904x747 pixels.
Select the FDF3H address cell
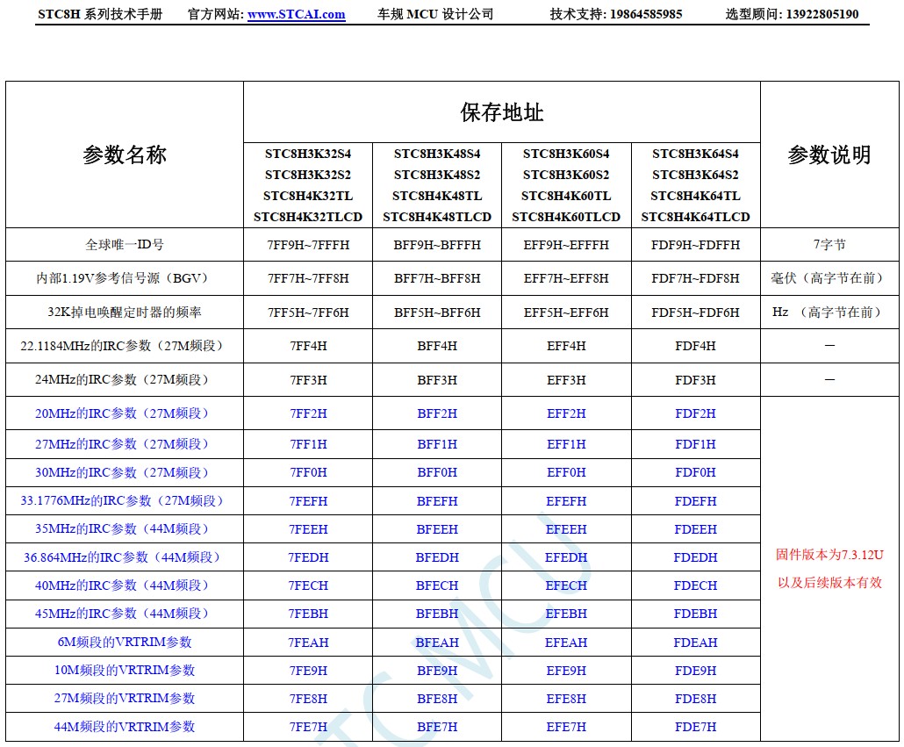click(695, 380)
